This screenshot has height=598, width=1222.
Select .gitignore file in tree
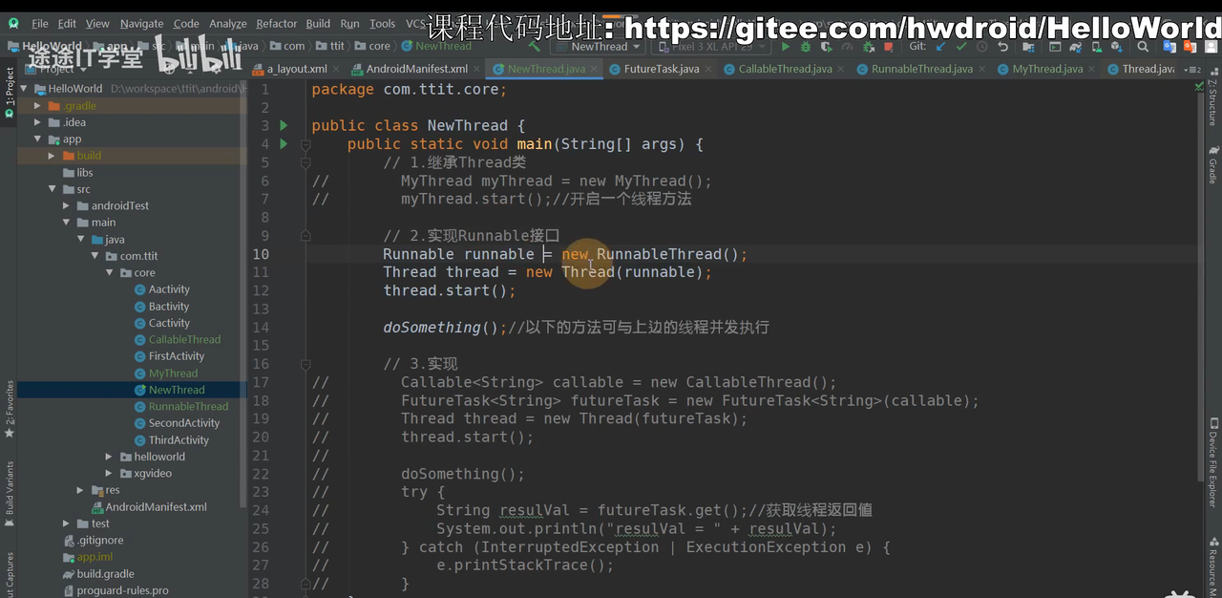pos(100,541)
